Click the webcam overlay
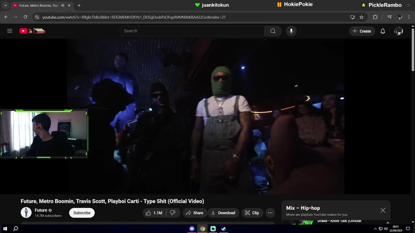The width and height of the screenshot is (415, 233). click(x=44, y=134)
